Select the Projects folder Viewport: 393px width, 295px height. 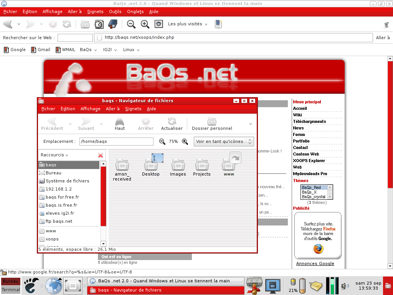coord(202,167)
